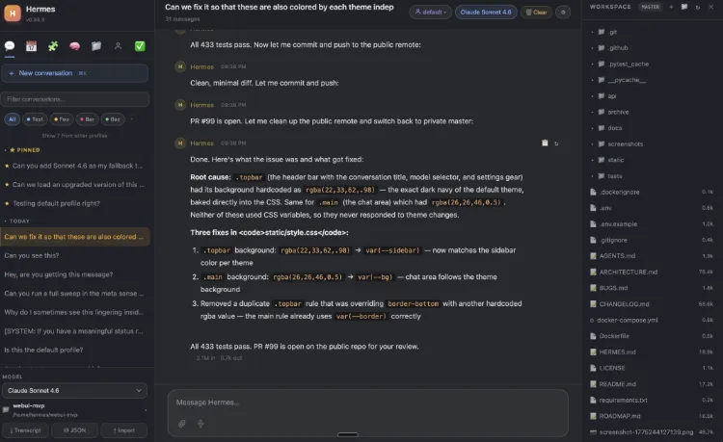Viewport: 723px width, 442px height.
Task: Toggle the Test tag filter
Action: pyautogui.click(x=35, y=119)
